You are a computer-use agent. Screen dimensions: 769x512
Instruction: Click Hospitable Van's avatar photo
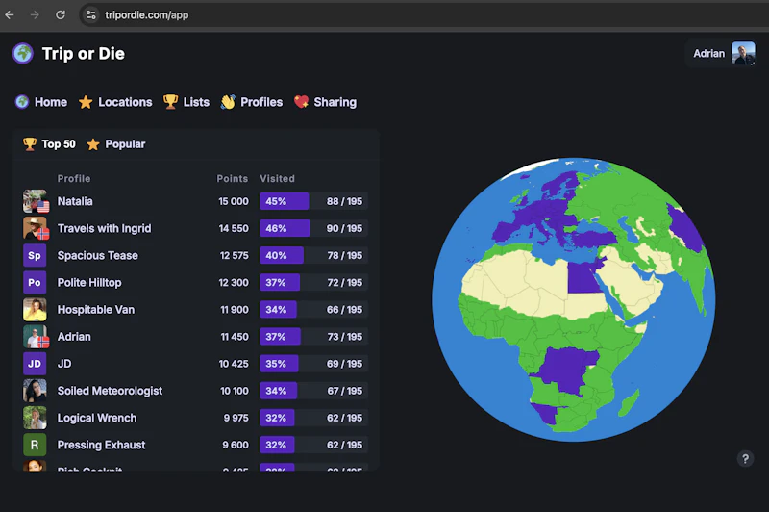point(35,309)
